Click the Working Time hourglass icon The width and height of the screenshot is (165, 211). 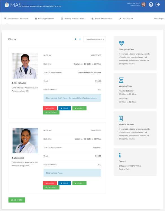point(121,80)
